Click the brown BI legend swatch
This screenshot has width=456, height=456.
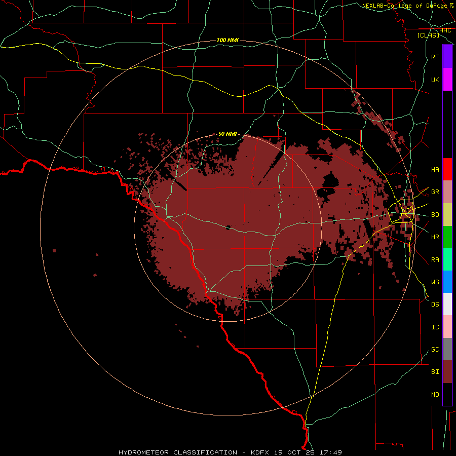pos(447,372)
